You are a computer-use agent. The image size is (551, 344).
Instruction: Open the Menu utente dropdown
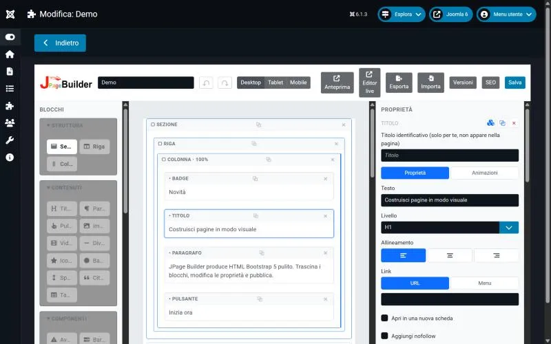[506, 14]
